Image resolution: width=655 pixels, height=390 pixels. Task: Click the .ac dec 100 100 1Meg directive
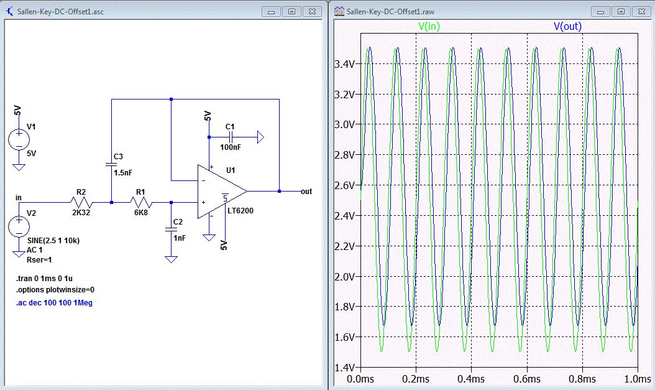click(x=54, y=303)
